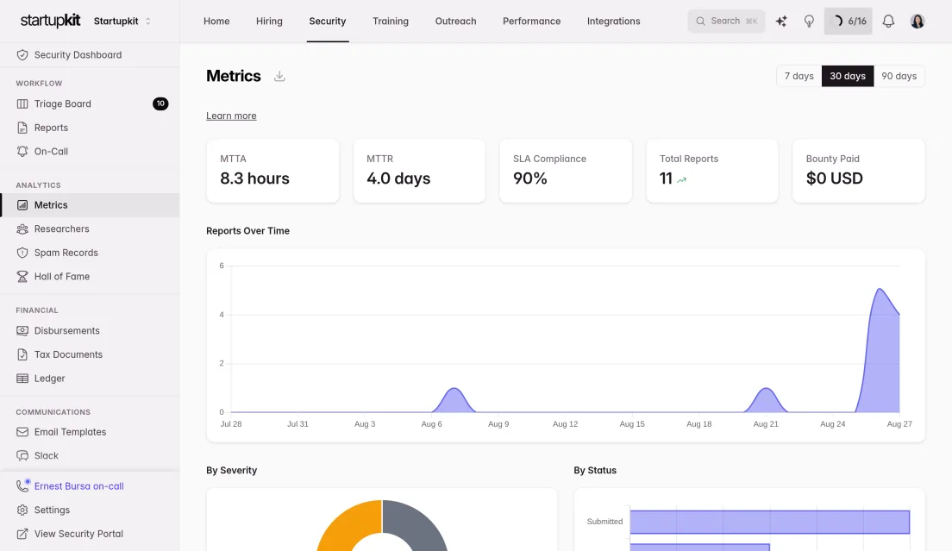Image resolution: width=952 pixels, height=551 pixels.
Task: Click the Ernest Bursa on-call link
Action: pos(79,486)
